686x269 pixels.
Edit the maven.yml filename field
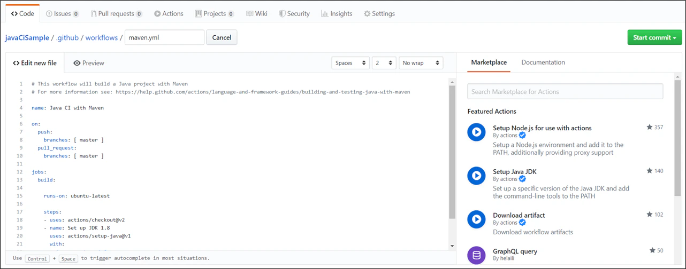(164, 37)
